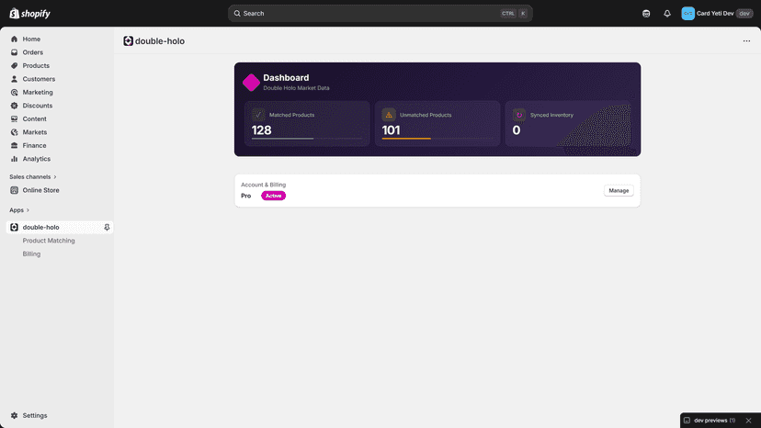This screenshot has height=428, width=761.
Task: Click the pink Active badge
Action: pos(273,196)
